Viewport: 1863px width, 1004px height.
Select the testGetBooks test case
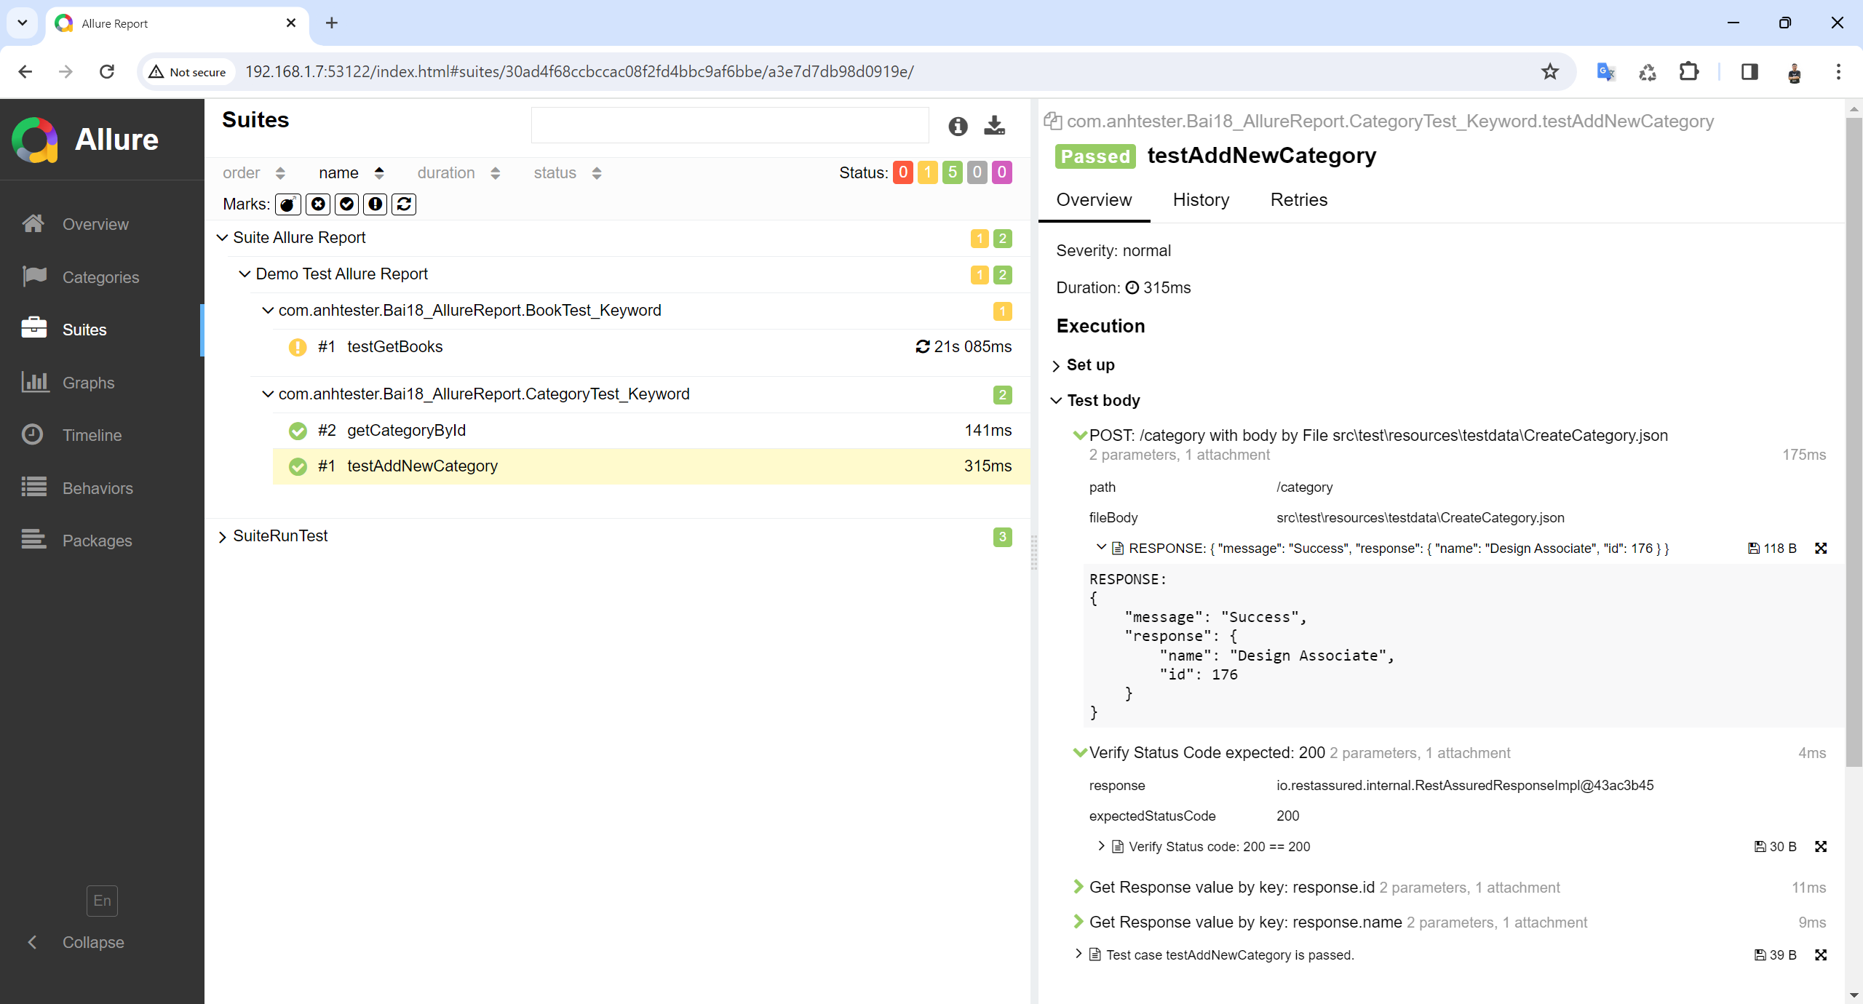[651, 347]
